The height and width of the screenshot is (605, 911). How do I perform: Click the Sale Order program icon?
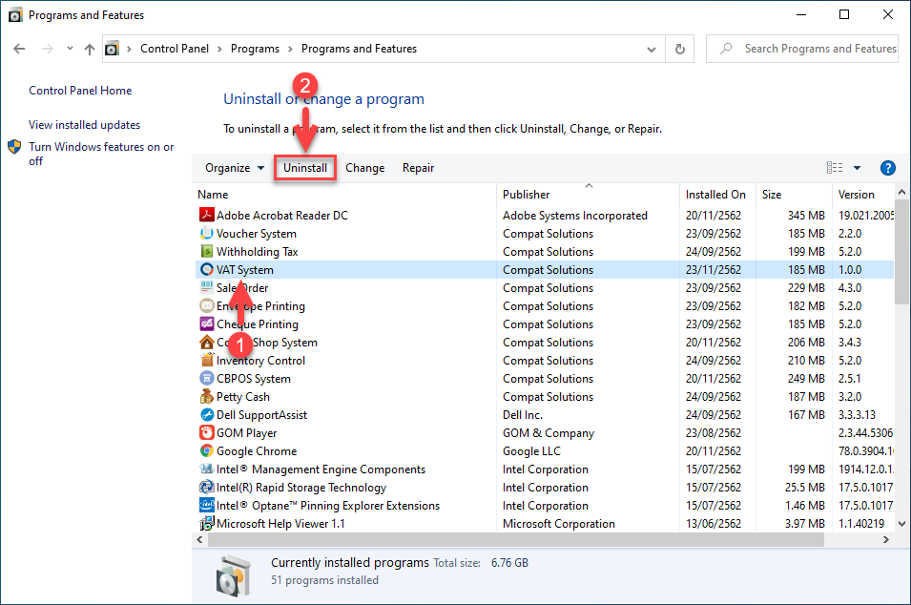pyautogui.click(x=206, y=287)
